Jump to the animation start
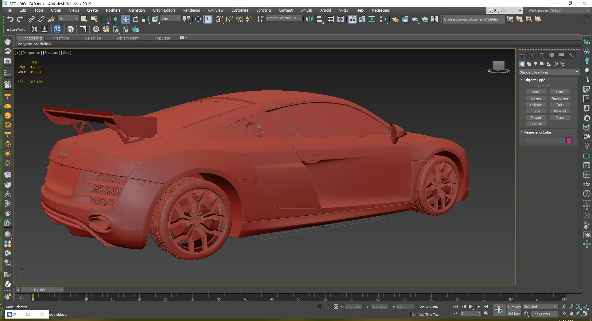 (456, 307)
